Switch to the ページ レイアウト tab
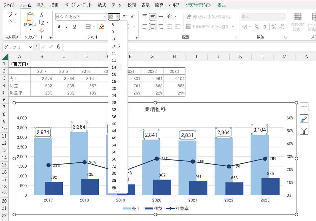The image size is (316, 221). pyautogui.click(x=78, y=5)
